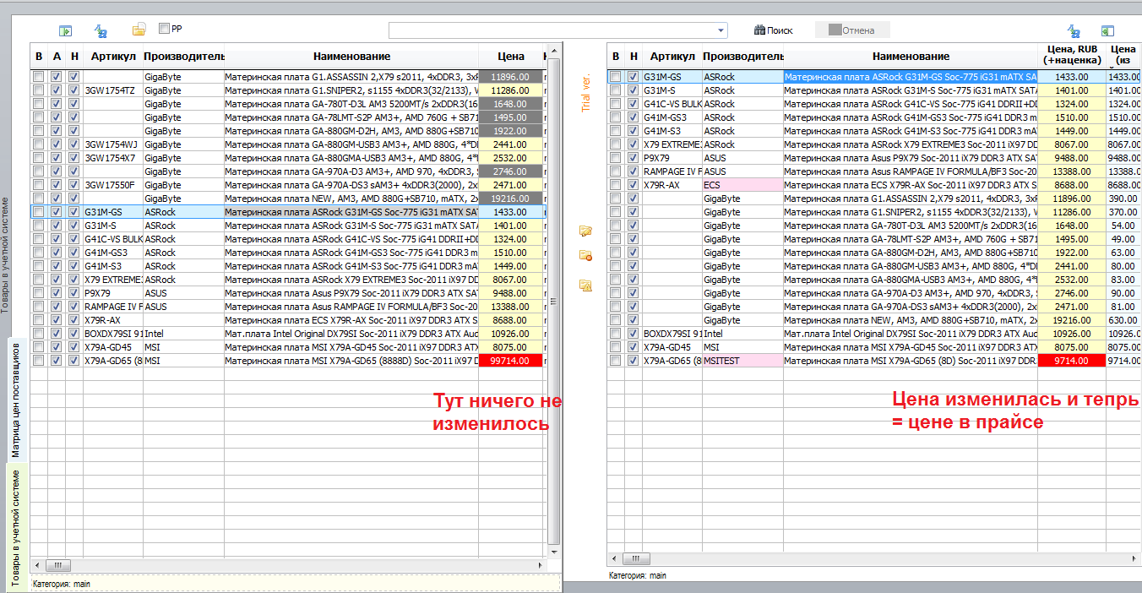Select the 1648.00 price cell in left table

click(x=510, y=104)
